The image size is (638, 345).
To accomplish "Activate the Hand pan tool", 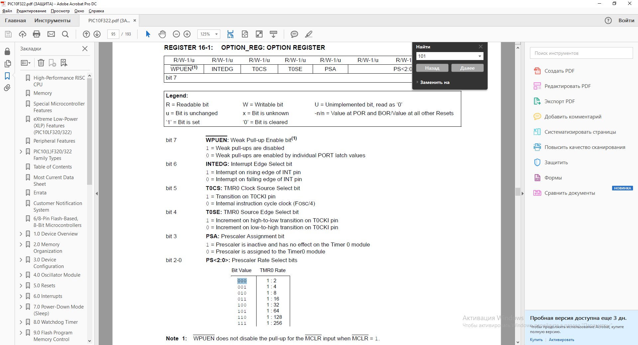I will [162, 34].
